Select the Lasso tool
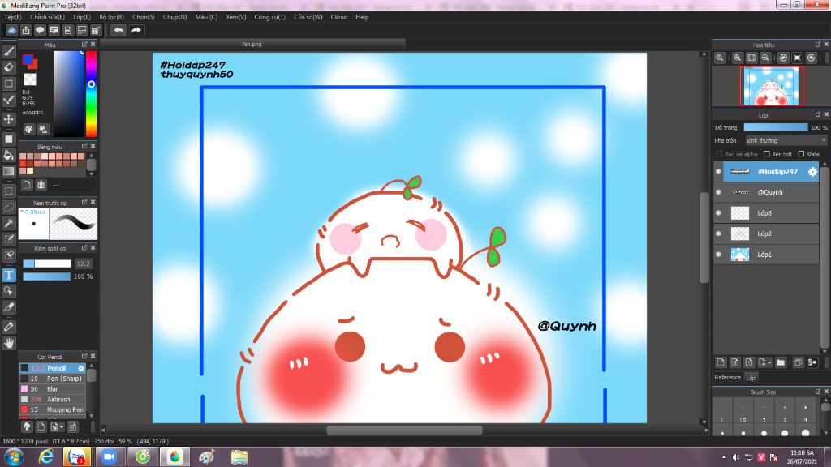The image size is (831, 467). tap(8, 207)
